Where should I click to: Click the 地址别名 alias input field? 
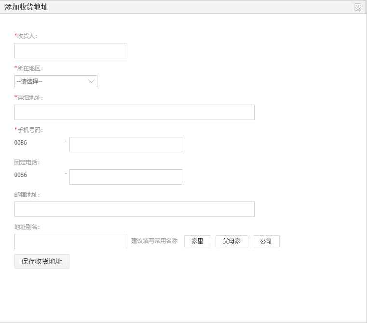71,242
